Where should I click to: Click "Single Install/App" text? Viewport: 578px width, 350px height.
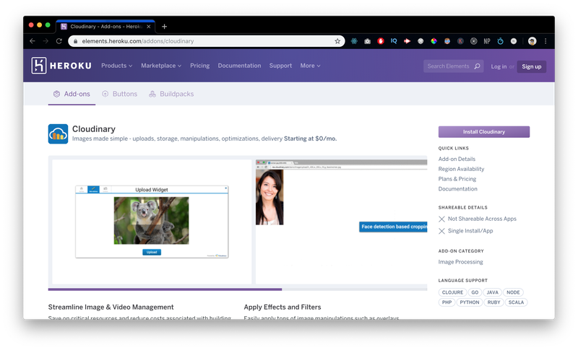click(470, 231)
